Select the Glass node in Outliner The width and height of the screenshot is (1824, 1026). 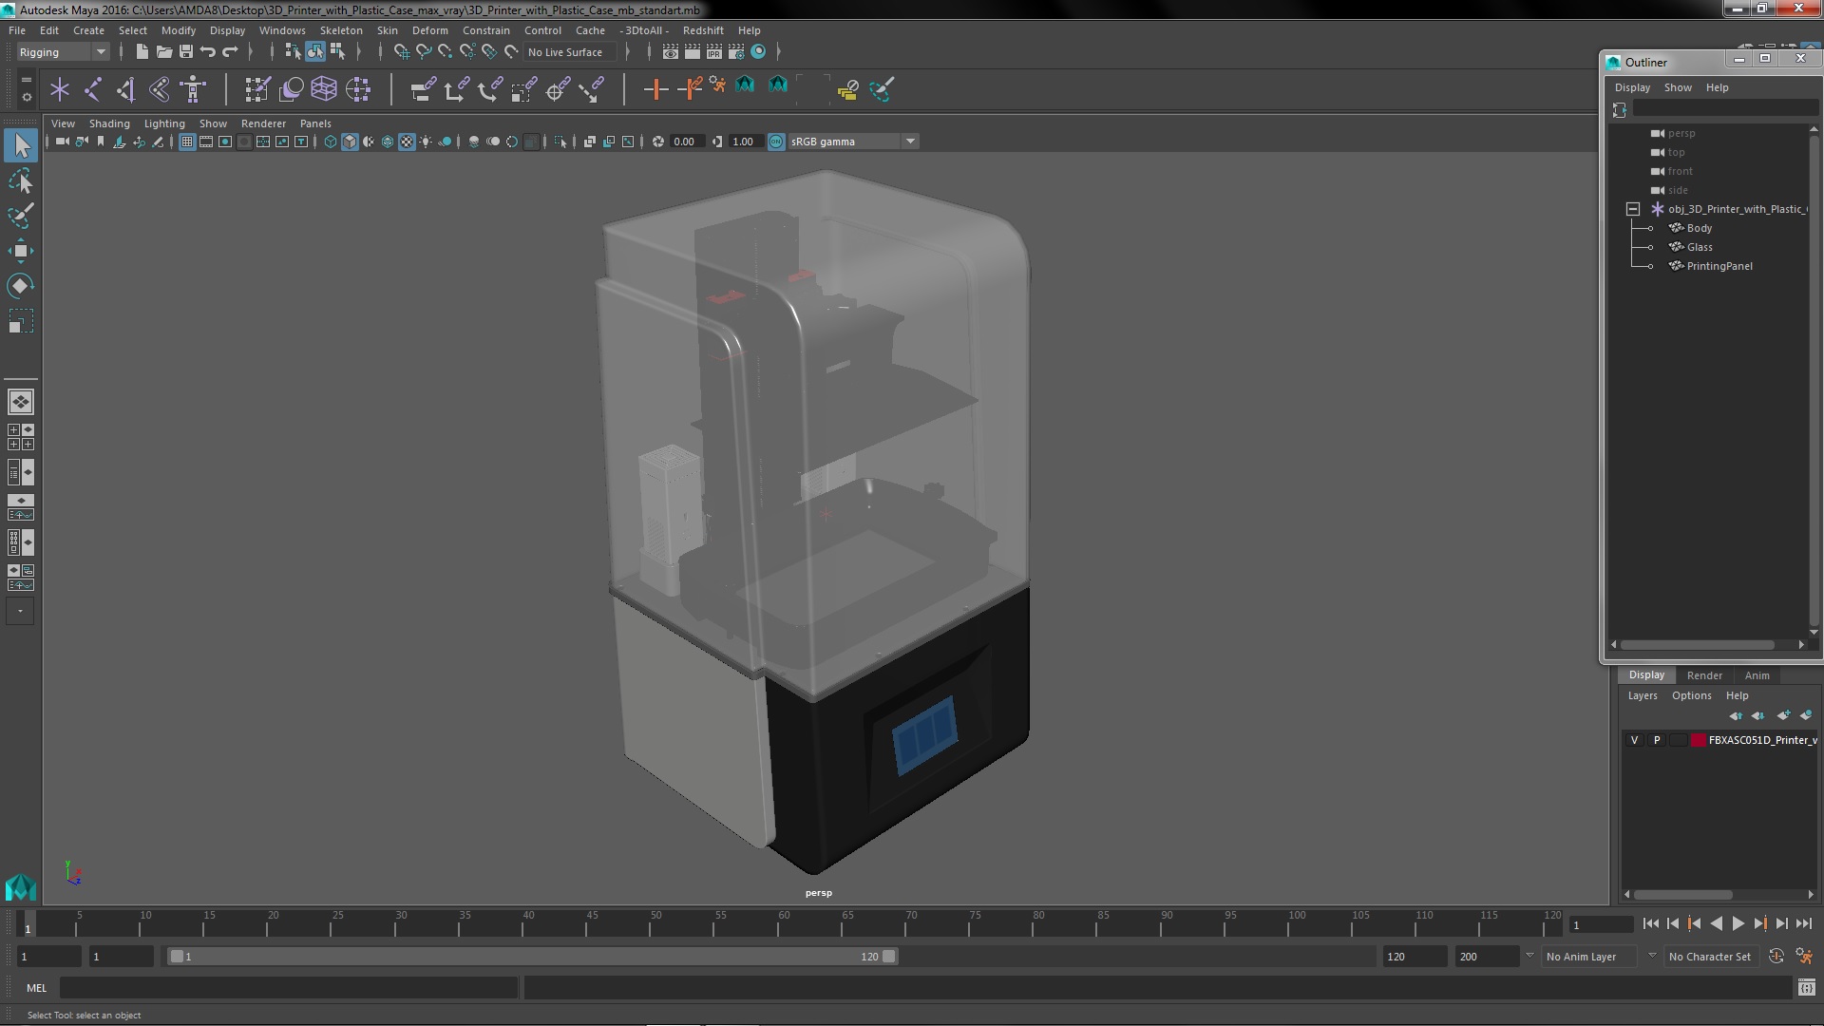[1700, 247]
